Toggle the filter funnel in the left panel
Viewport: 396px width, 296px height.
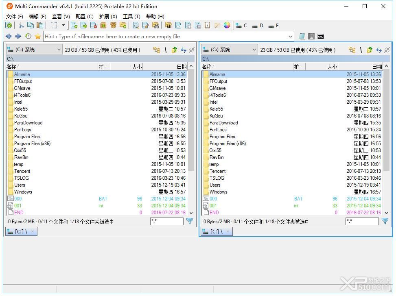190,221
